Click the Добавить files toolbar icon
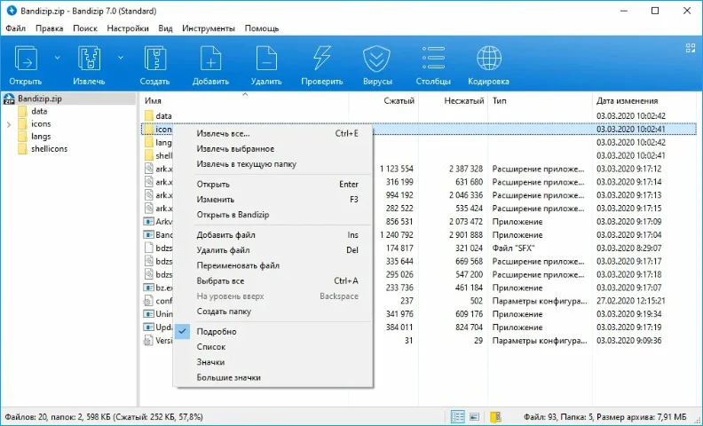The height and width of the screenshot is (426, 703). (210, 59)
